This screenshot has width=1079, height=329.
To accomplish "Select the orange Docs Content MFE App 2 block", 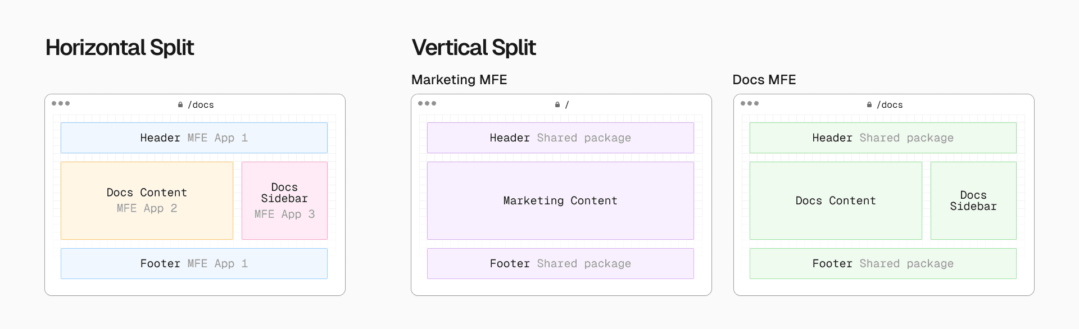I will [147, 200].
